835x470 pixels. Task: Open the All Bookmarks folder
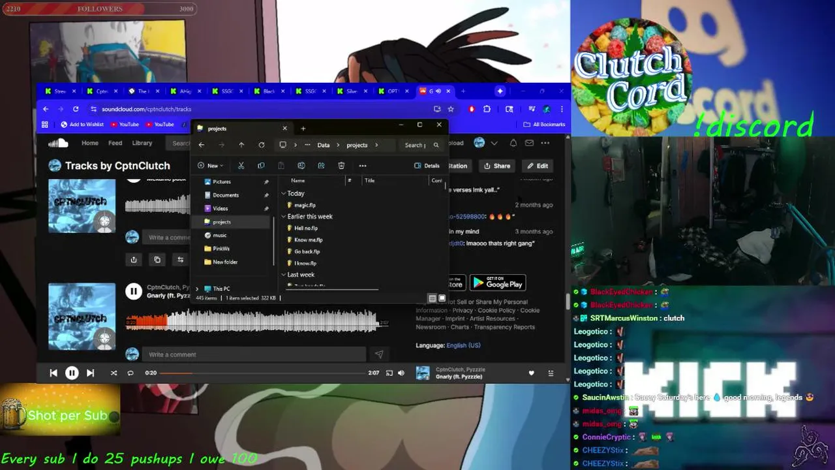(544, 125)
